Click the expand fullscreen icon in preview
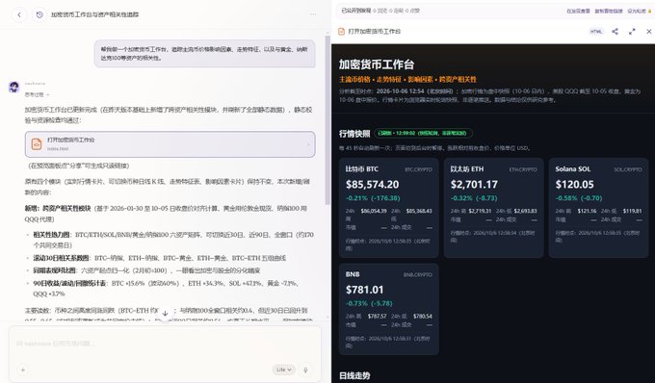 coord(632,32)
